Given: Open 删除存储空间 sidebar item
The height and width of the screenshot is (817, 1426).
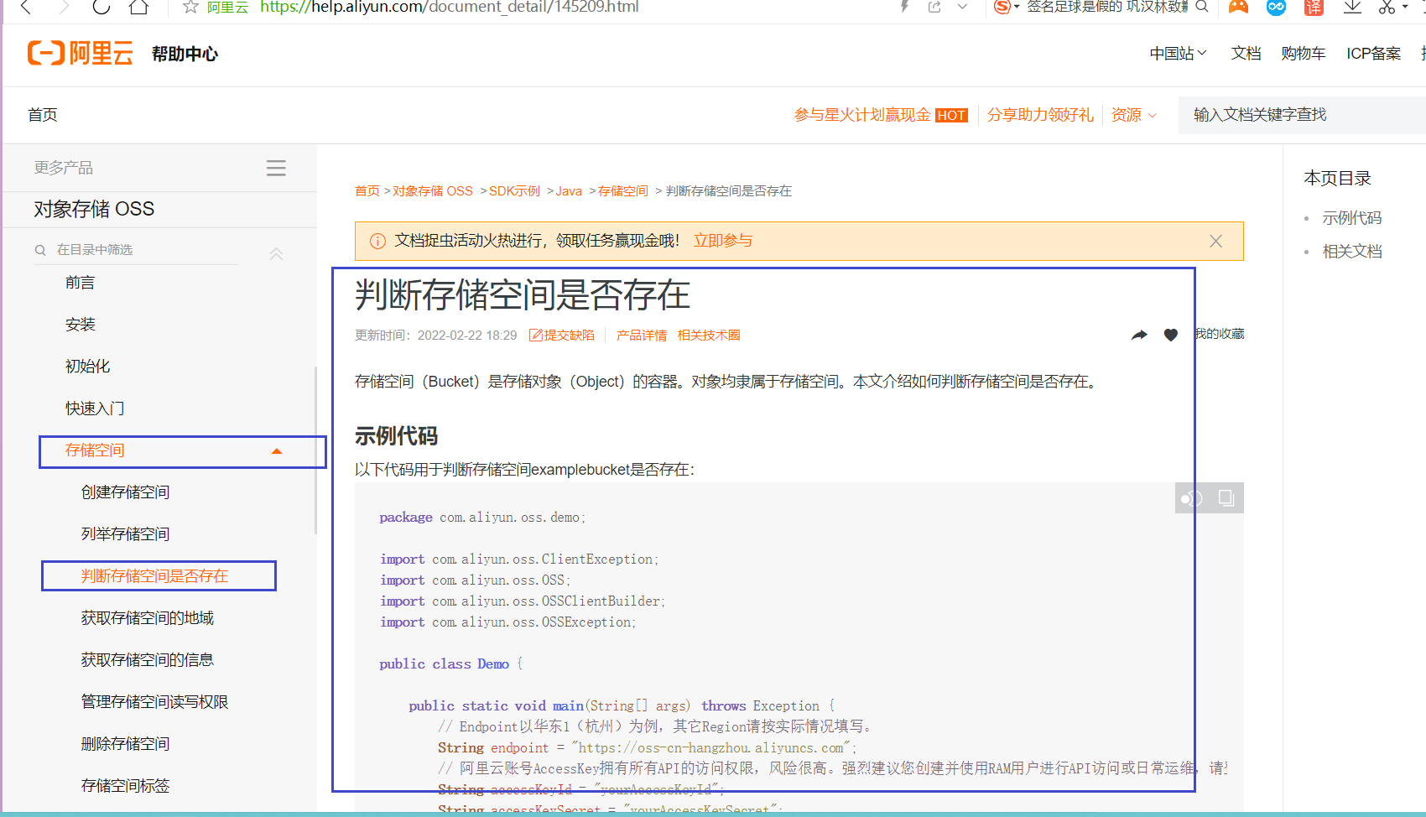Looking at the screenshot, I should pyautogui.click(x=126, y=744).
